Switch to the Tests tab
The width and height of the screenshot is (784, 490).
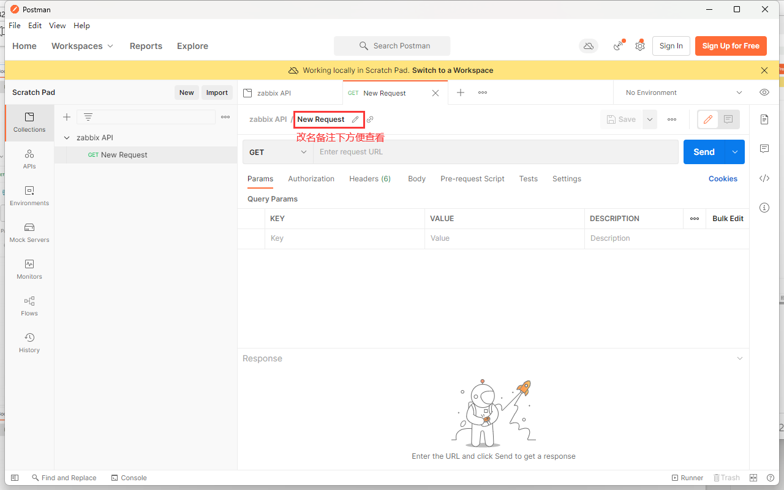[x=528, y=179]
